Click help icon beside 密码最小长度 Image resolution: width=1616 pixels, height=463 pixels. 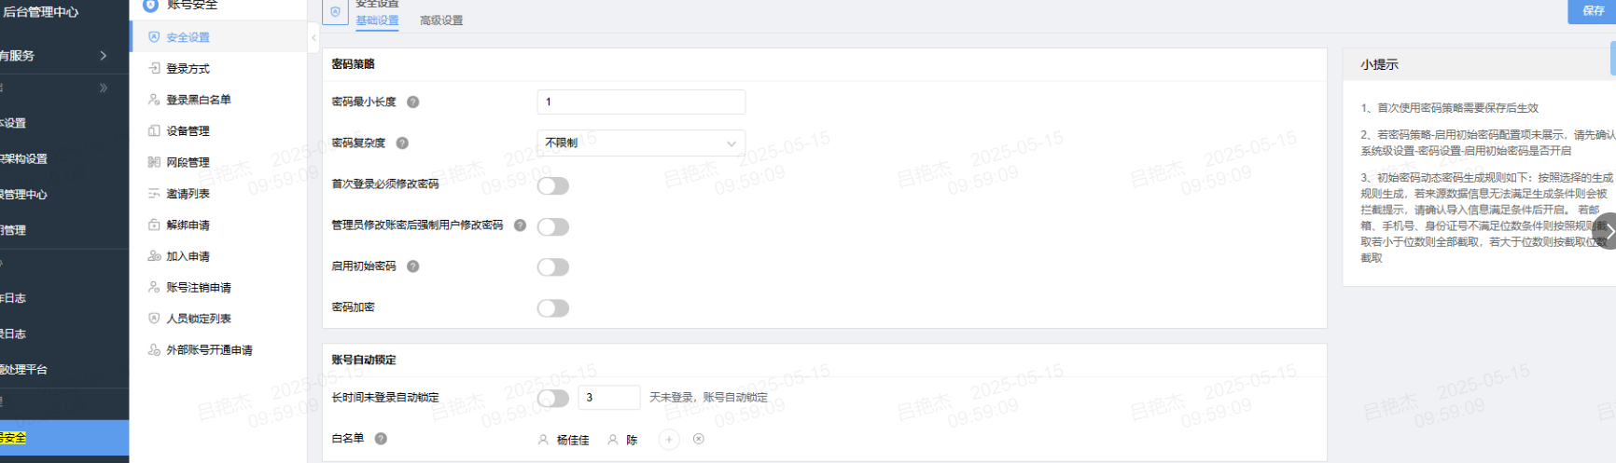point(413,102)
